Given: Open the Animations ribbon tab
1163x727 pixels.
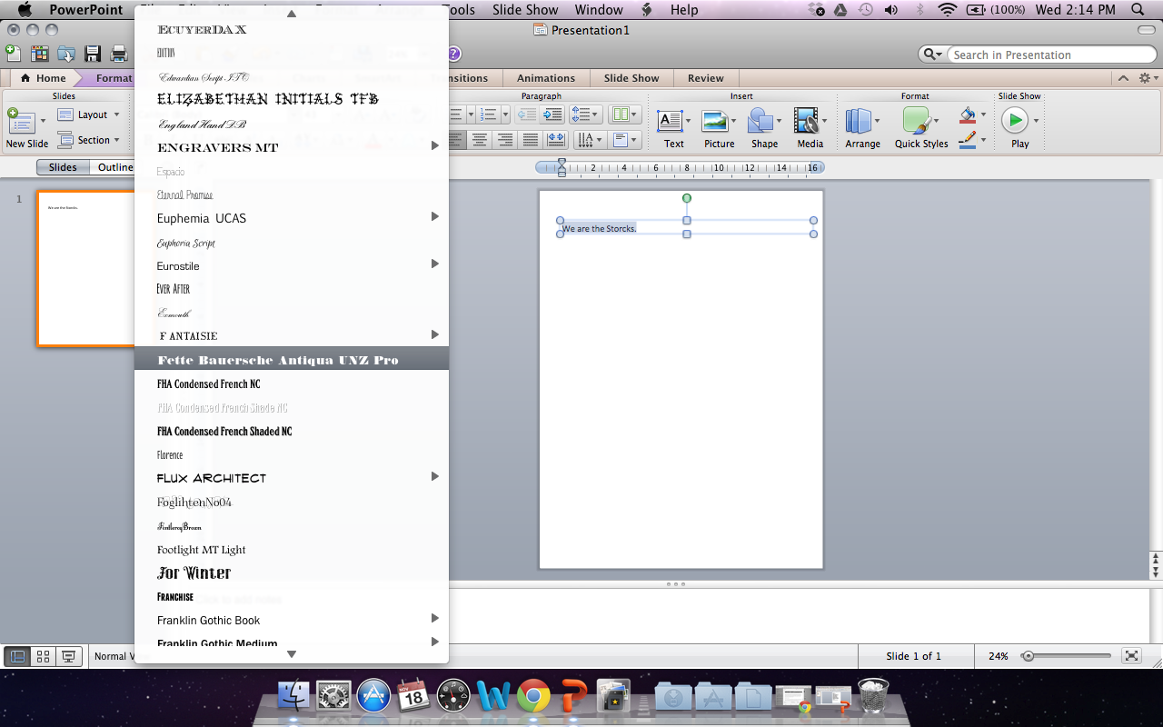Looking at the screenshot, I should (x=545, y=78).
